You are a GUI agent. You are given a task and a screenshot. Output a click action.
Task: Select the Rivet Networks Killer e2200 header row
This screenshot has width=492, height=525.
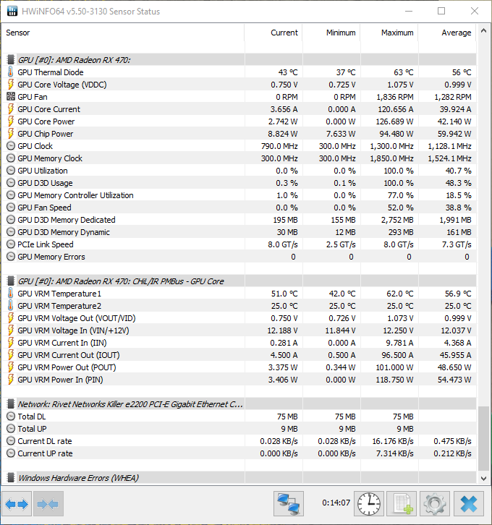pos(239,404)
